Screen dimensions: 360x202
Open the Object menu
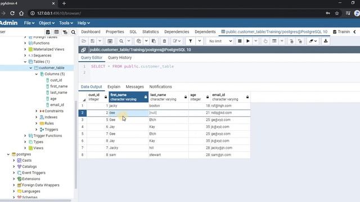tap(47, 23)
